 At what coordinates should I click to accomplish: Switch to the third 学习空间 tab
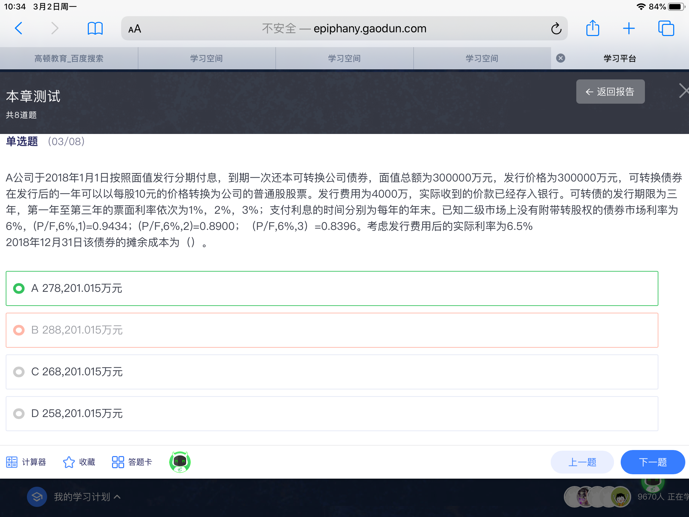(x=482, y=58)
